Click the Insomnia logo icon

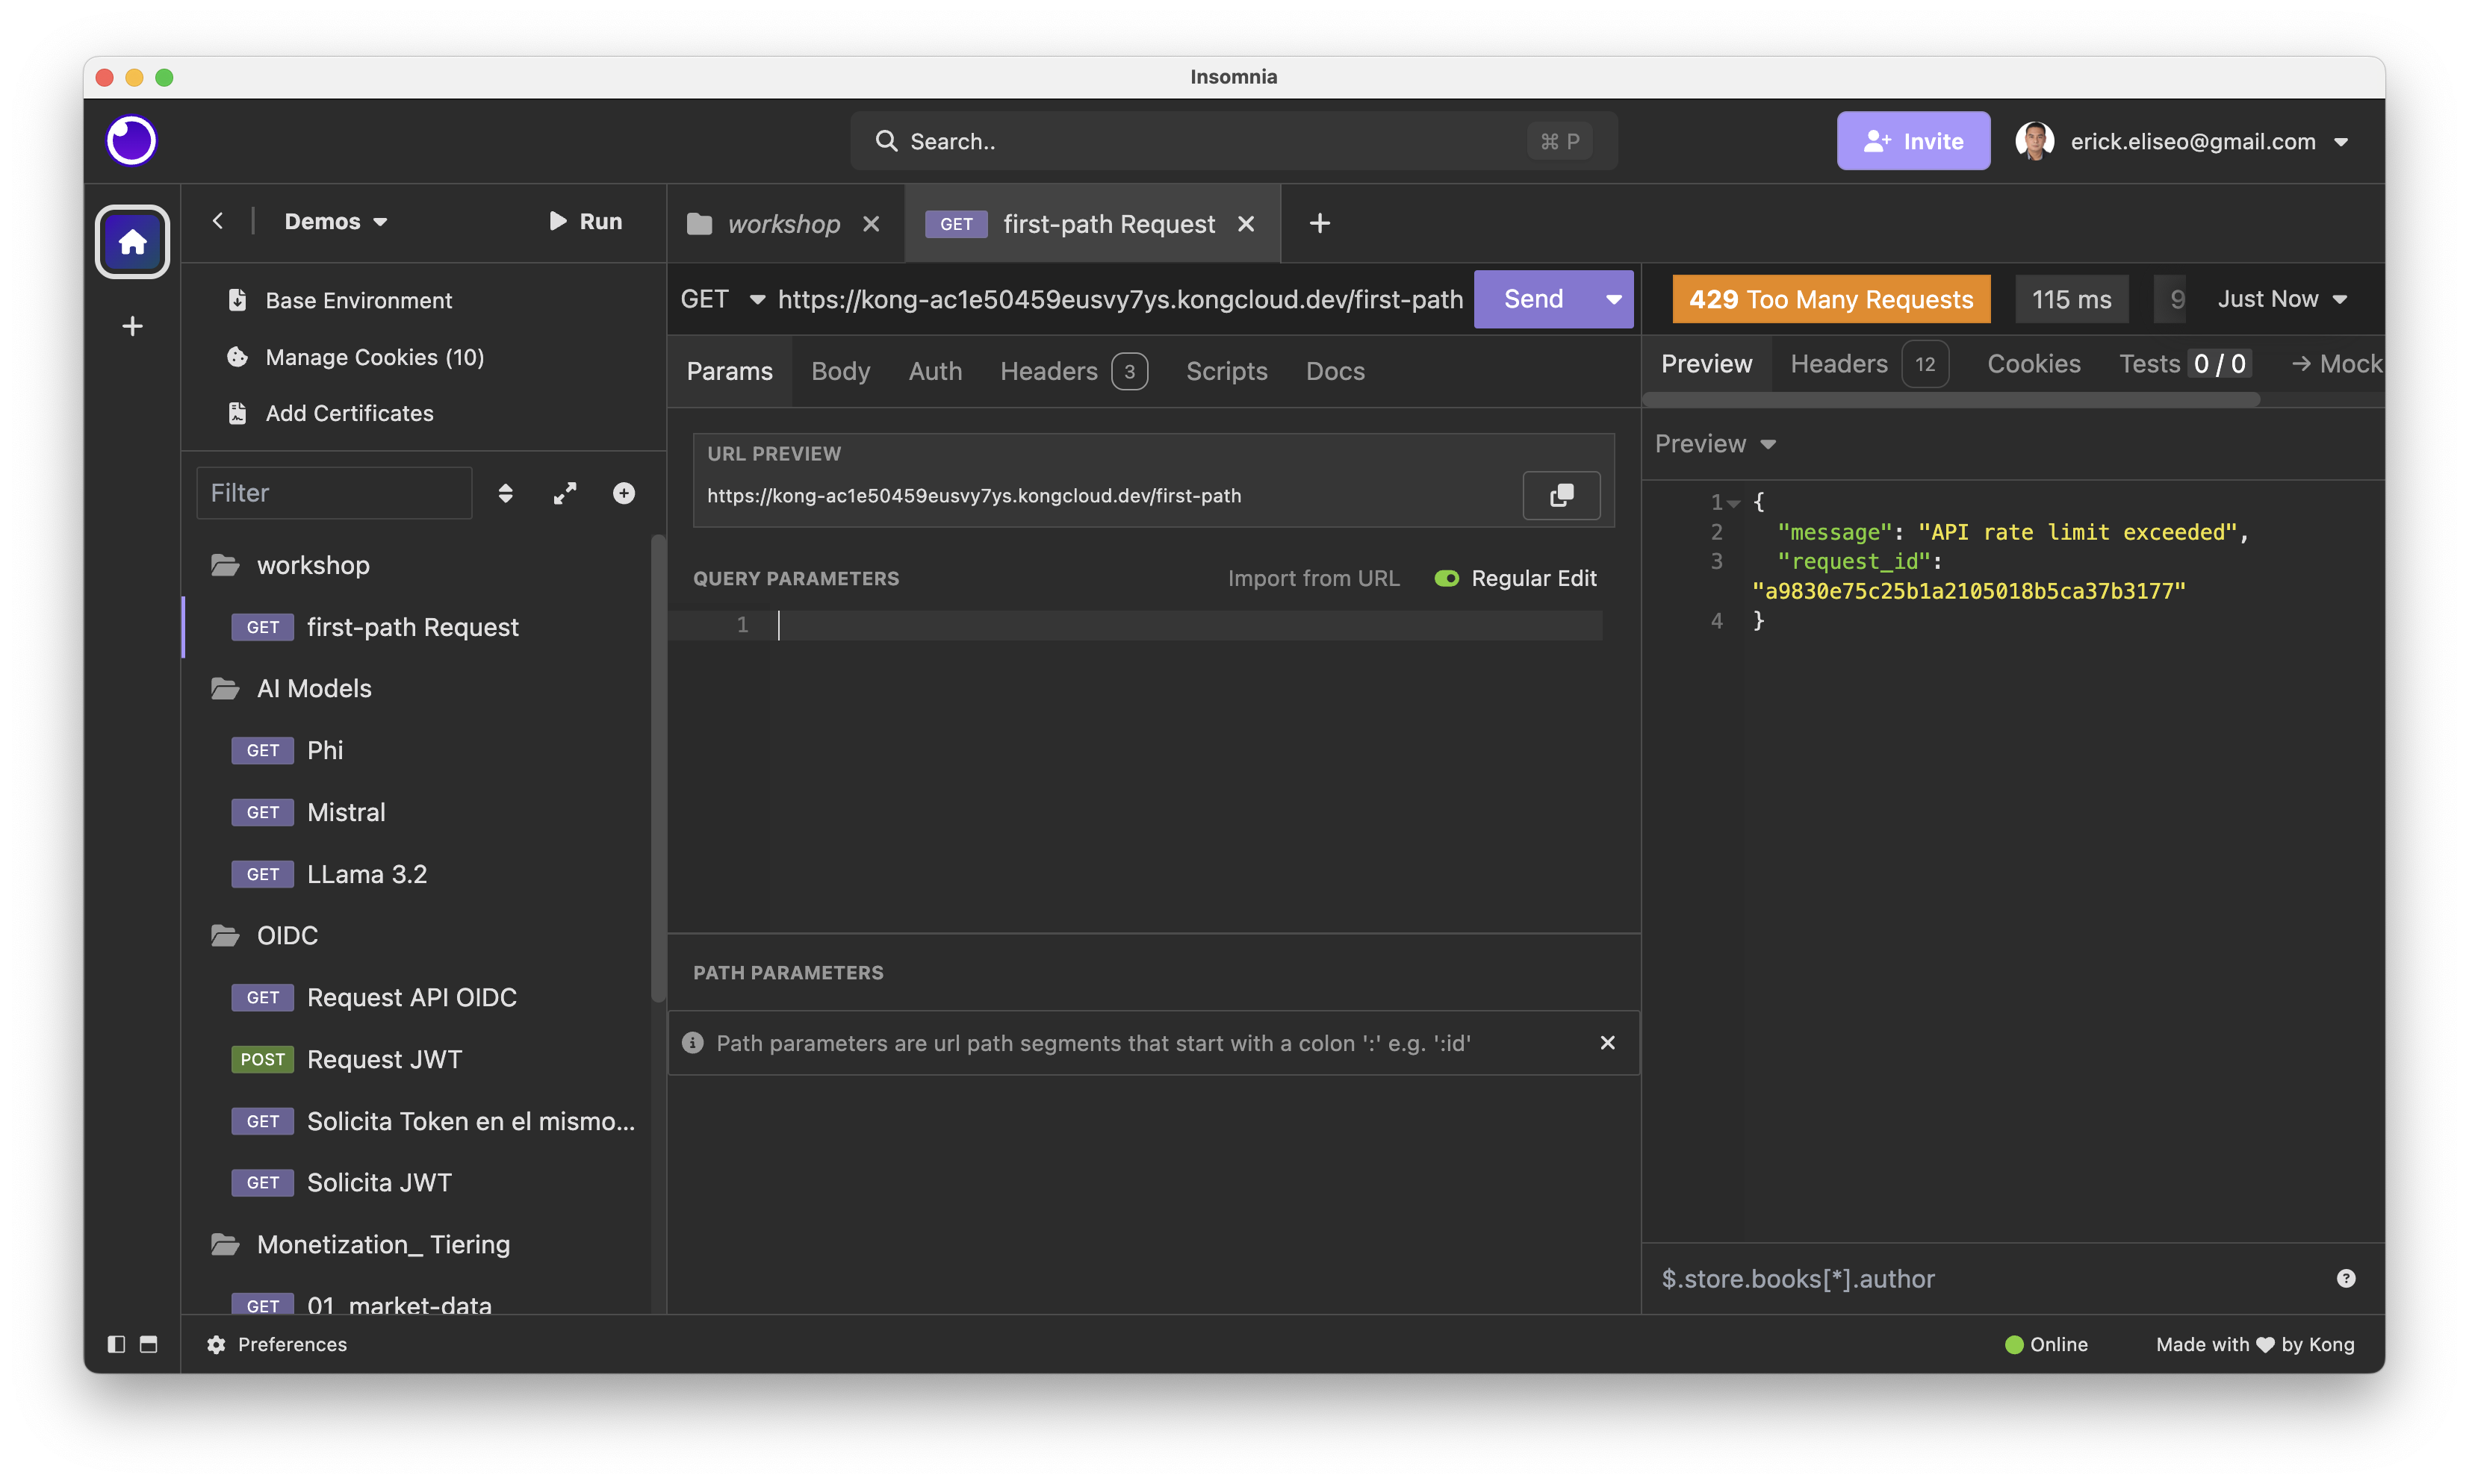click(x=131, y=140)
